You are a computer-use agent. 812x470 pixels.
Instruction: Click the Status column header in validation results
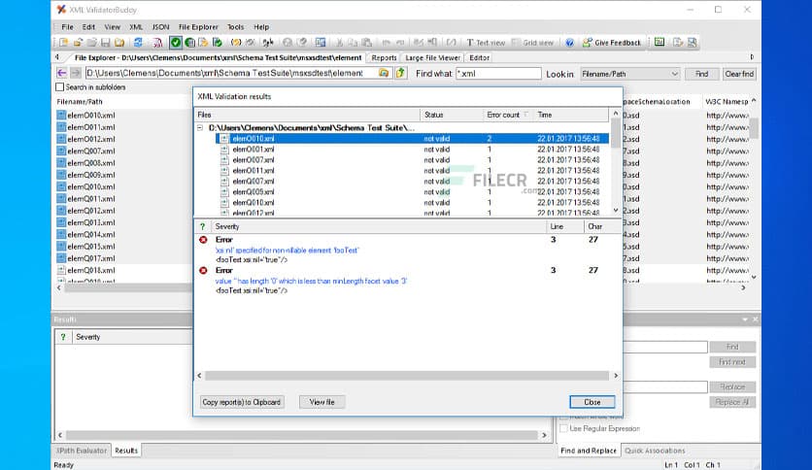pos(451,115)
